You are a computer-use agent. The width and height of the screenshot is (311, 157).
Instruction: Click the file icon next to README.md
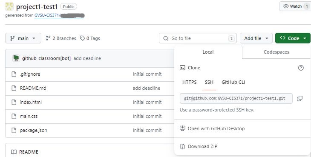[x=14, y=88]
